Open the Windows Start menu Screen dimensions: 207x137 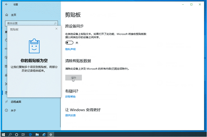pos(3,134)
